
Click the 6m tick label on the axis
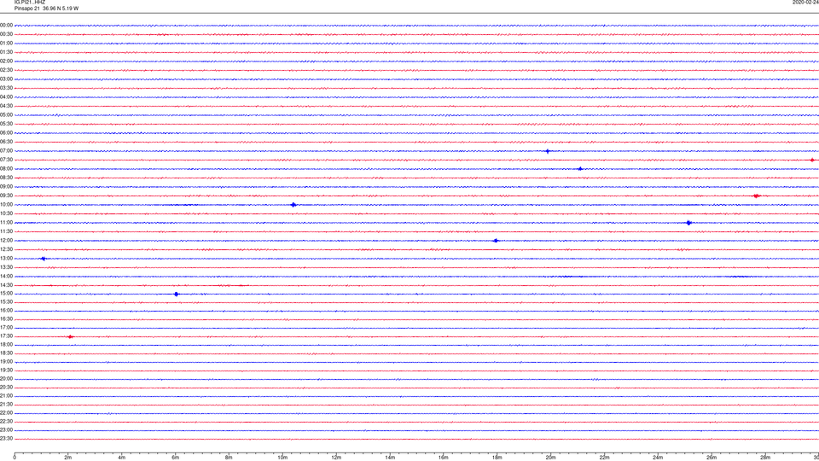point(176,458)
